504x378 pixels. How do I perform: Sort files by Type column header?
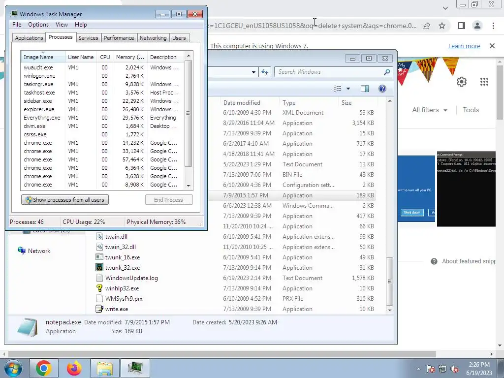click(309, 102)
